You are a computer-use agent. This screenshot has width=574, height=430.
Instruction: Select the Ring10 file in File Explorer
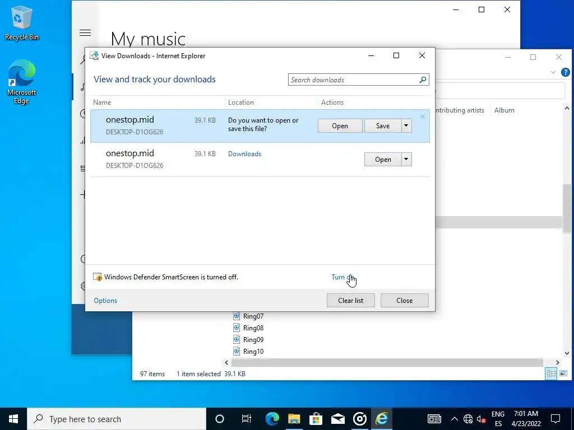pyautogui.click(x=253, y=352)
